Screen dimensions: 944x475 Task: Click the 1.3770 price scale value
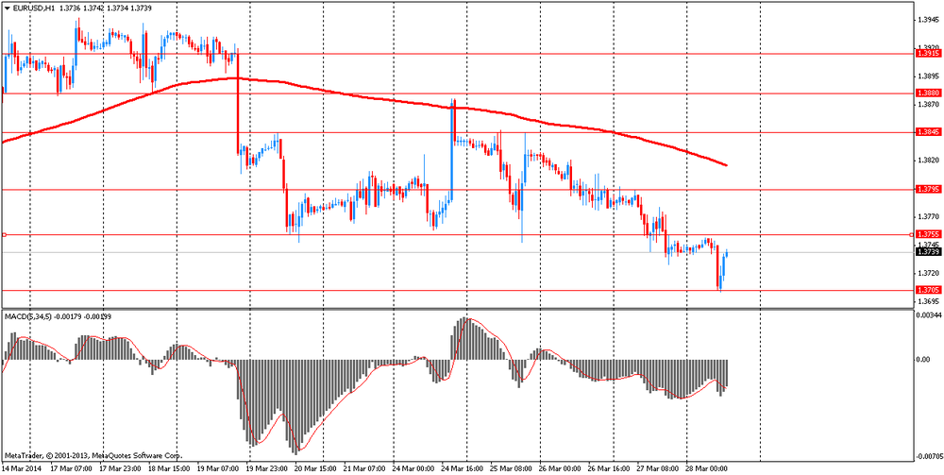[x=928, y=216]
